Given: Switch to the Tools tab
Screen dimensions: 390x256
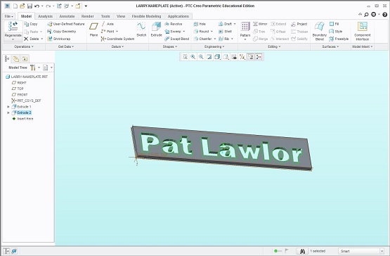Looking at the screenshot, I should (105, 16).
